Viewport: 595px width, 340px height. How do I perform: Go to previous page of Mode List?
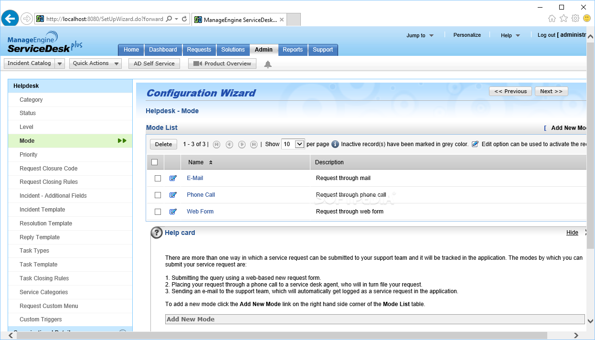point(229,144)
